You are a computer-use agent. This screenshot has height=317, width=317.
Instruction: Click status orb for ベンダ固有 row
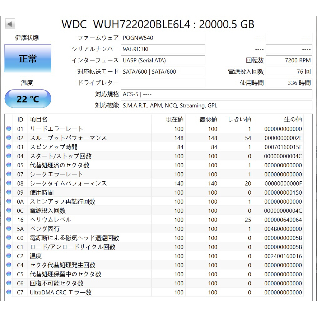point(9,229)
